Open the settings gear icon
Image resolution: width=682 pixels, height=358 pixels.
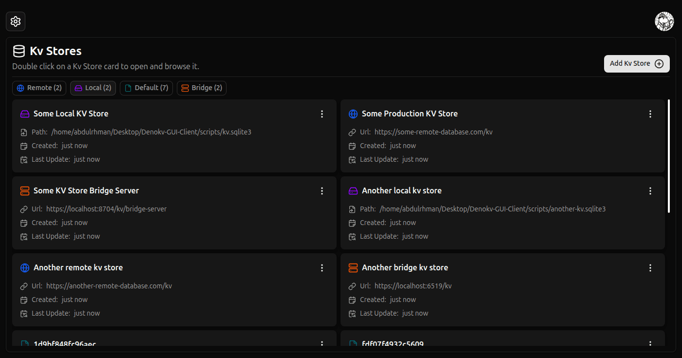(16, 21)
